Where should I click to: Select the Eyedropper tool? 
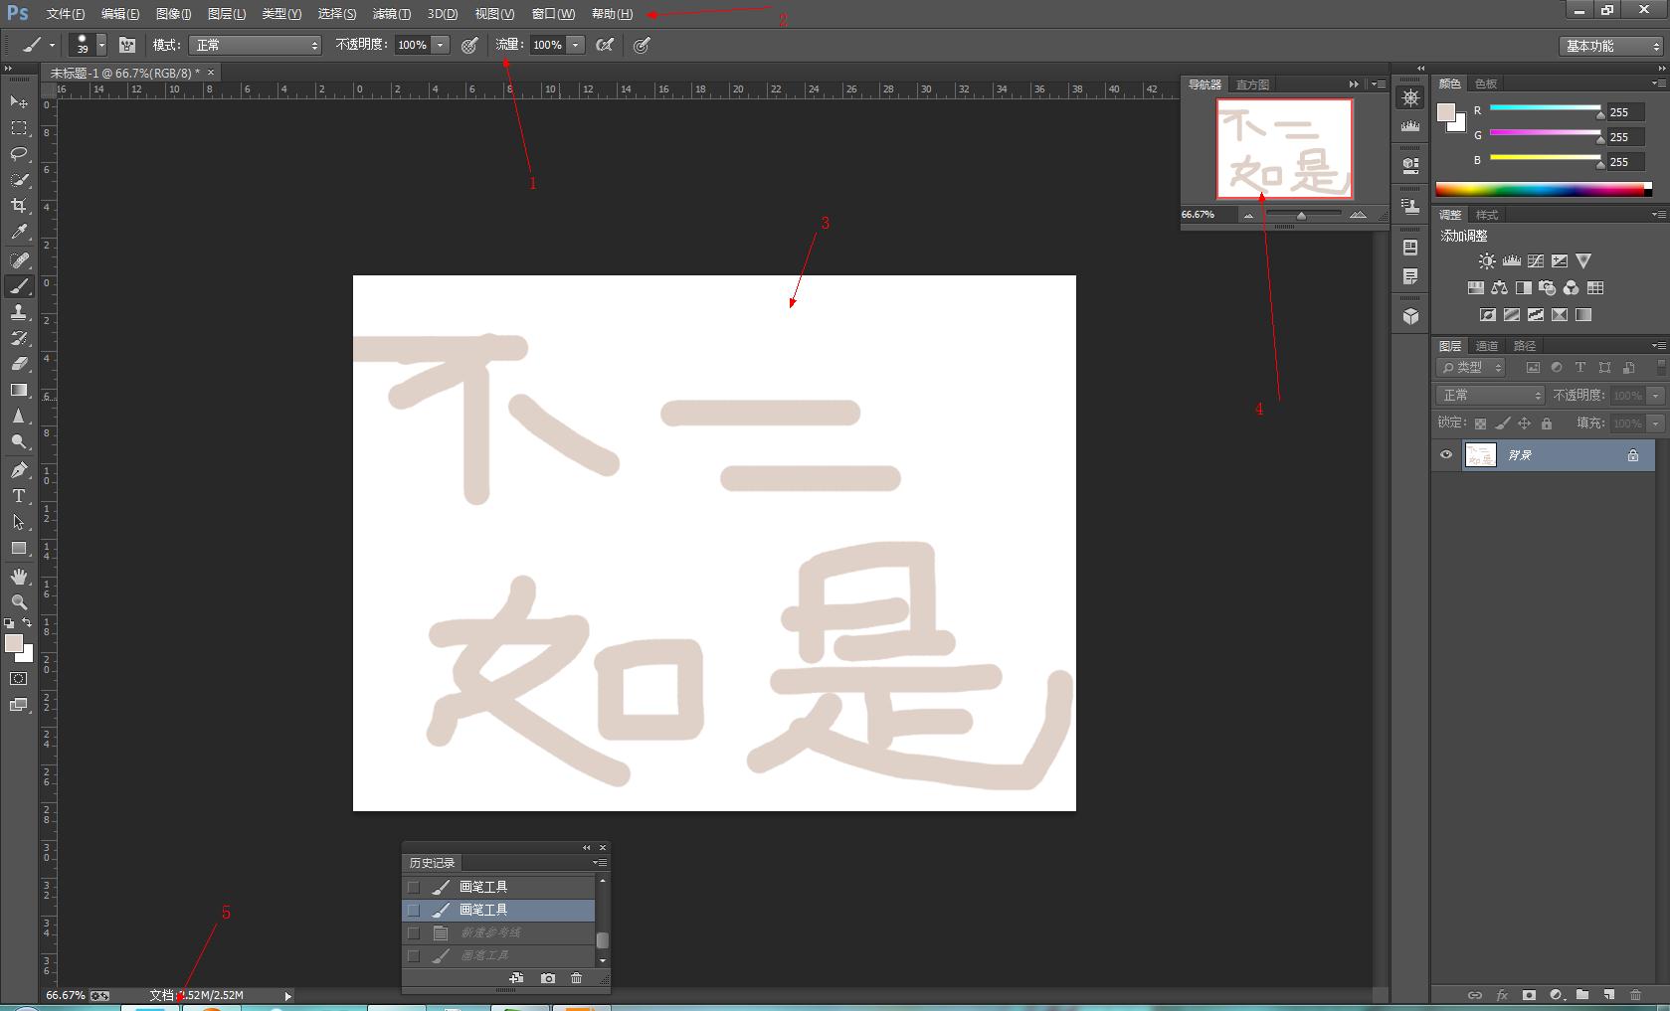[19, 232]
